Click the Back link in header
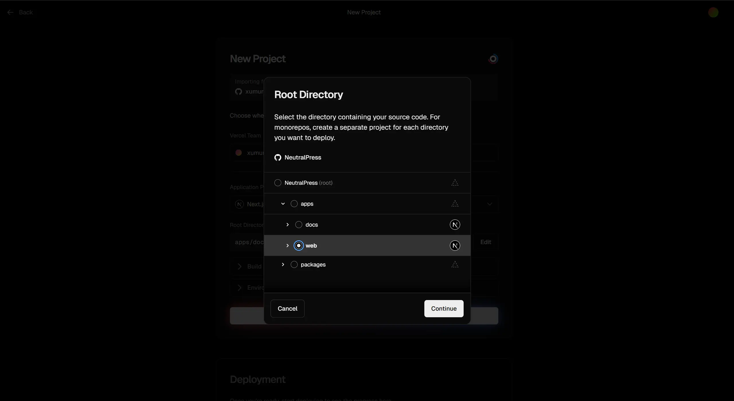Screen dimensions: 734x401 click(x=26, y=12)
